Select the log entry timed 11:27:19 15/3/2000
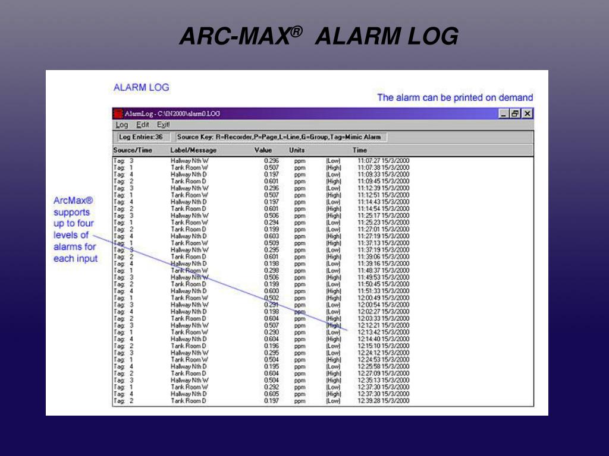The height and width of the screenshot is (456, 609). pos(261,236)
